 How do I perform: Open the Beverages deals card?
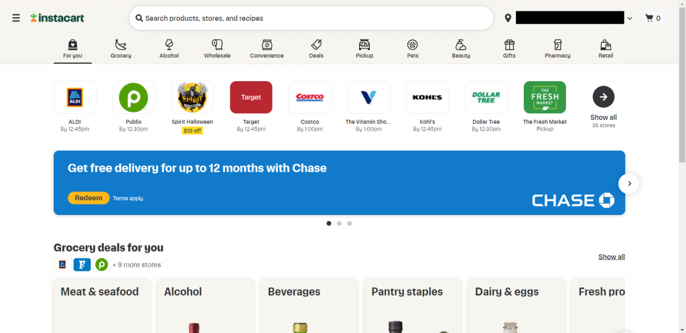pos(310,306)
